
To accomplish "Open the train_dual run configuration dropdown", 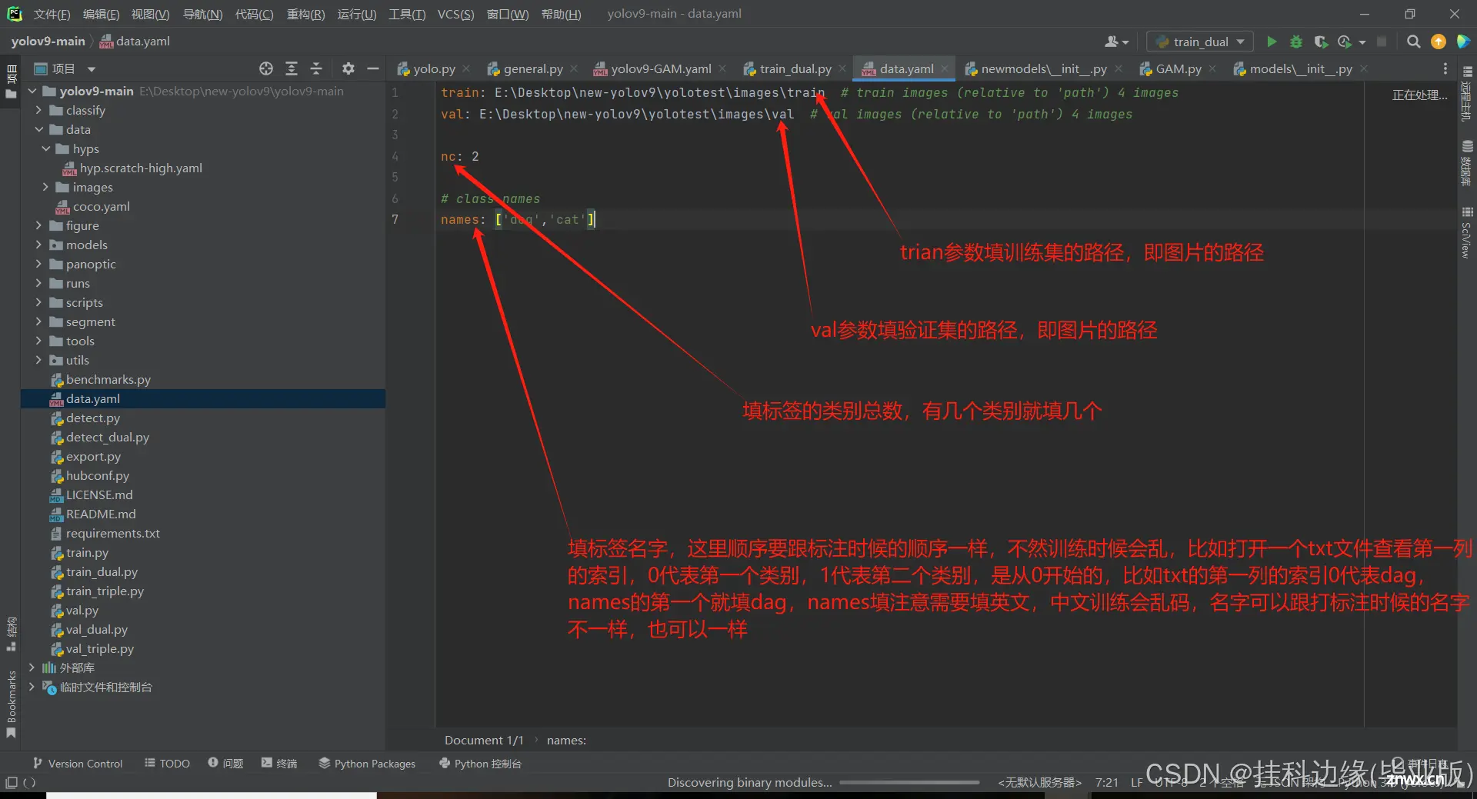I will [1200, 42].
